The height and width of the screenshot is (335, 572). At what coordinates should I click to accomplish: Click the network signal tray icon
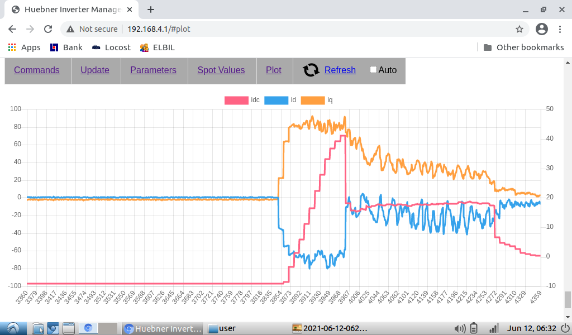[x=494, y=328]
